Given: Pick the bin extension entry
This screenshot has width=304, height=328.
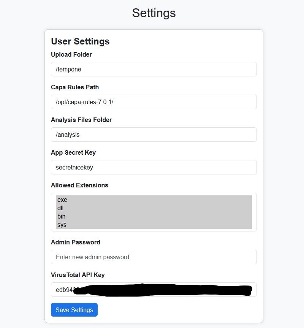Looking at the screenshot, I should click(x=154, y=217).
